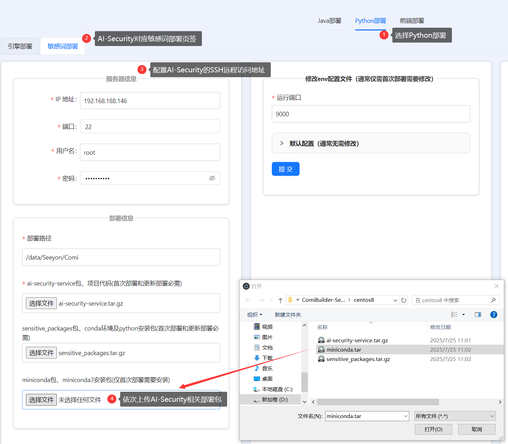The image size is (508, 444).
Task: Toggle password visibility eye icon
Action: click(212, 178)
